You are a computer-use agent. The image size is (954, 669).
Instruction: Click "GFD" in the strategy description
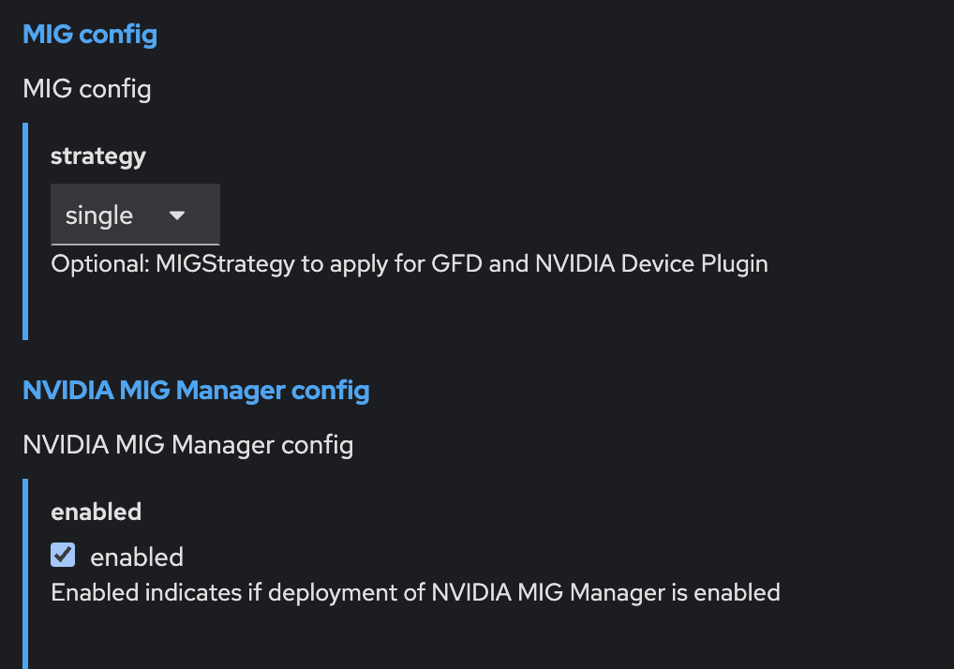[x=459, y=264]
